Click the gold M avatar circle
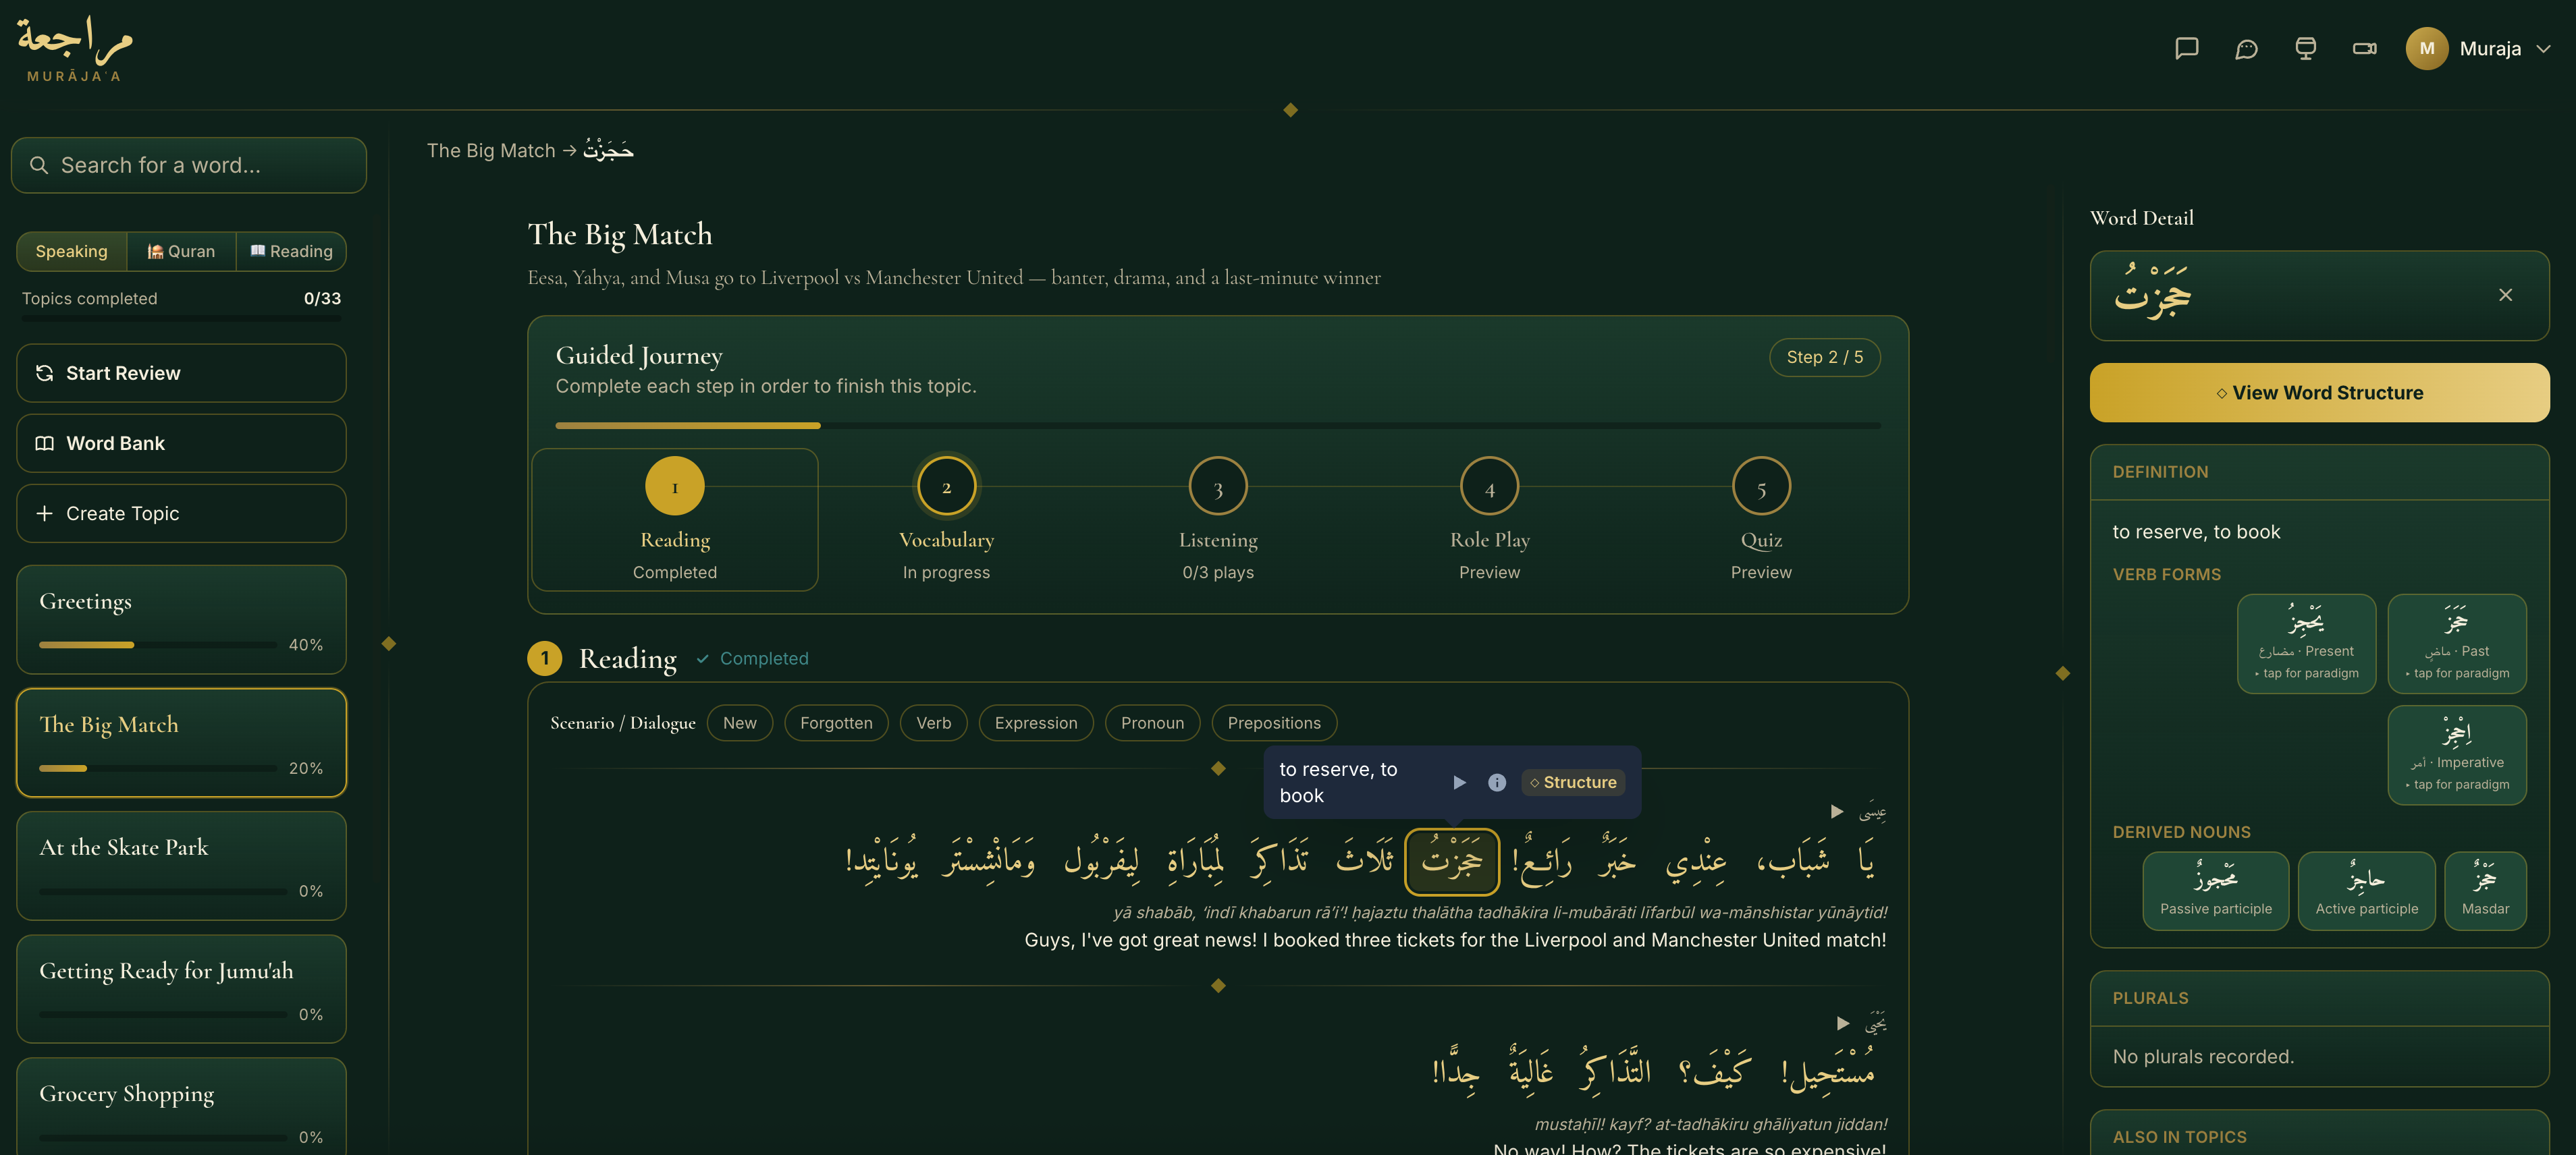This screenshot has width=2576, height=1155. [2427, 48]
